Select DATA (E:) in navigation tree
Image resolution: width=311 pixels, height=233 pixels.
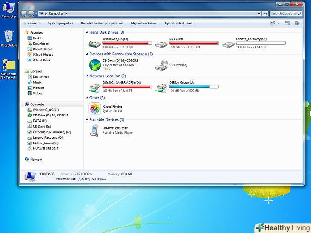[x=39, y=121]
